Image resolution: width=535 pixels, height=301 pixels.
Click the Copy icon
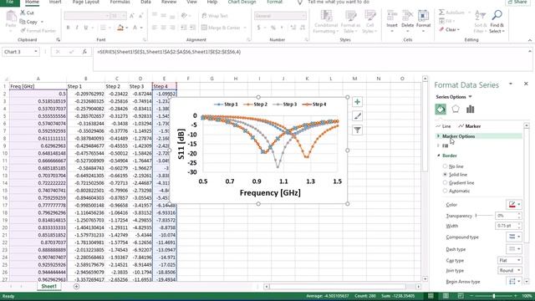click(x=23, y=22)
